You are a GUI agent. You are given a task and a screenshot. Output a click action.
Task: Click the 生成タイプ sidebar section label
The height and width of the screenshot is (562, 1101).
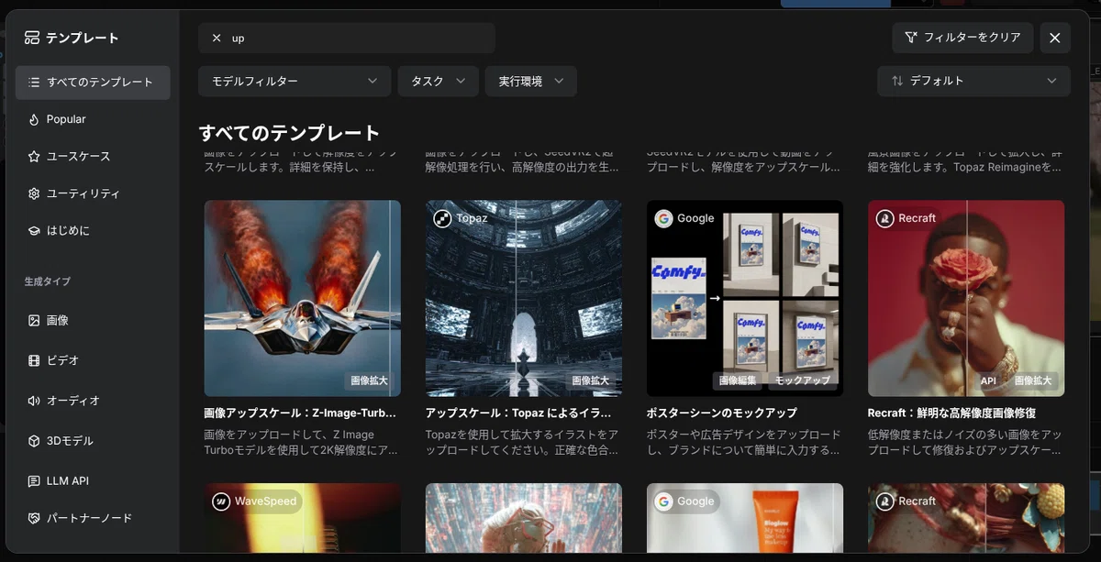point(48,281)
